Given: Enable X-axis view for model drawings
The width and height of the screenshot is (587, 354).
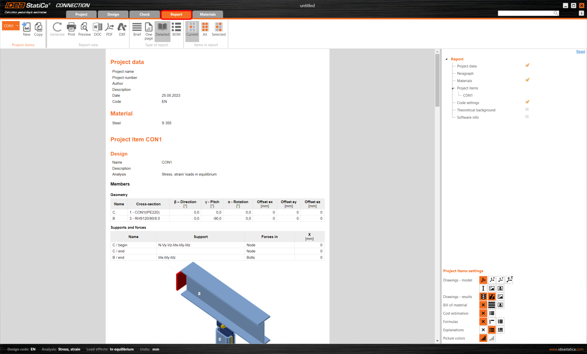Looking at the screenshot, I should [492, 280].
